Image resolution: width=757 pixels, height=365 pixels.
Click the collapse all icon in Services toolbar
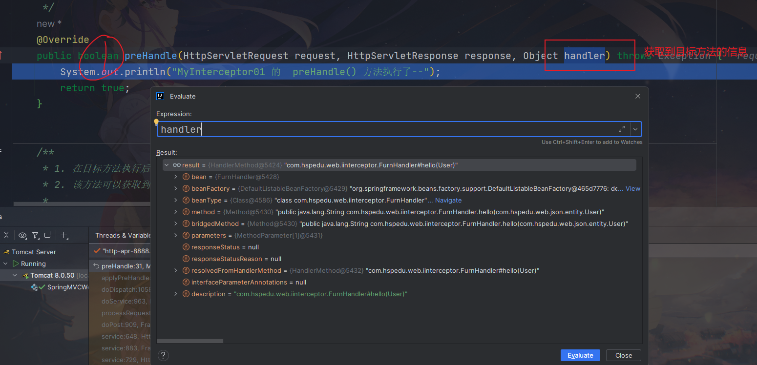(x=6, y=235)
